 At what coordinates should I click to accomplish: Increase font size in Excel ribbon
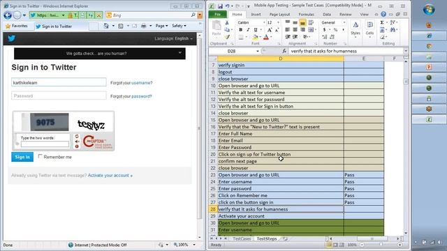(x=269, y=29)
